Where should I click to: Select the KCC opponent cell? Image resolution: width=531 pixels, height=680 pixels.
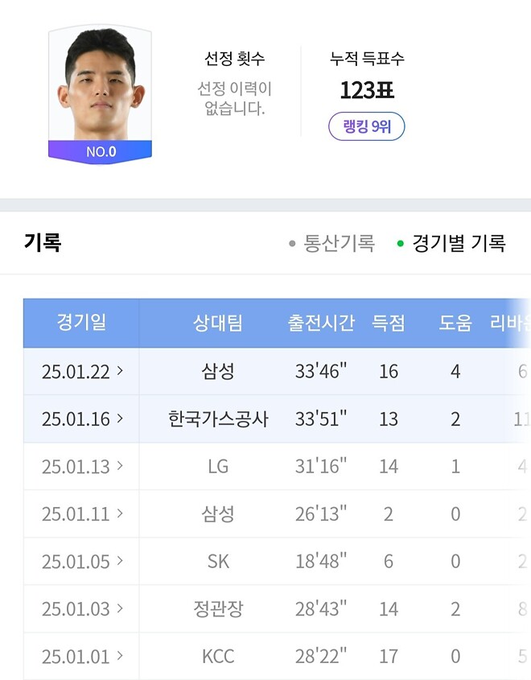coord(217,657)
